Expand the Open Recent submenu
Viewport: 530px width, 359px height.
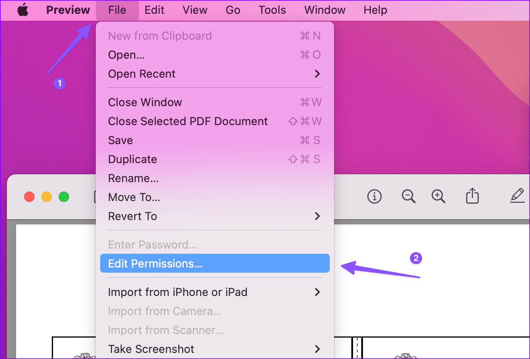215,74
